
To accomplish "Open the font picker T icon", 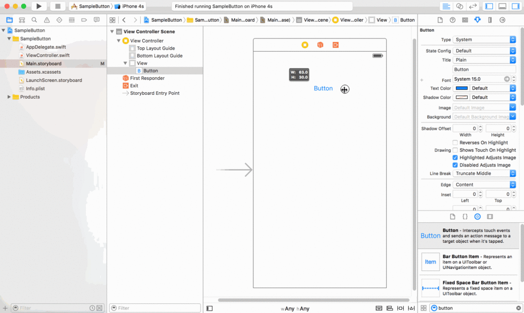I will tap(507, 79).
